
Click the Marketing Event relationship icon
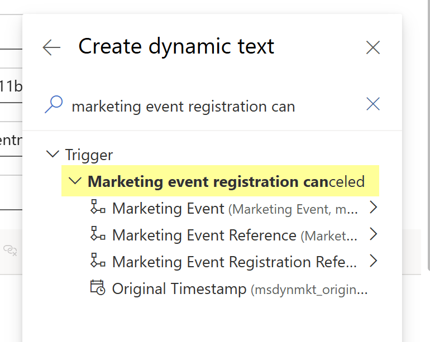(98, 208)
